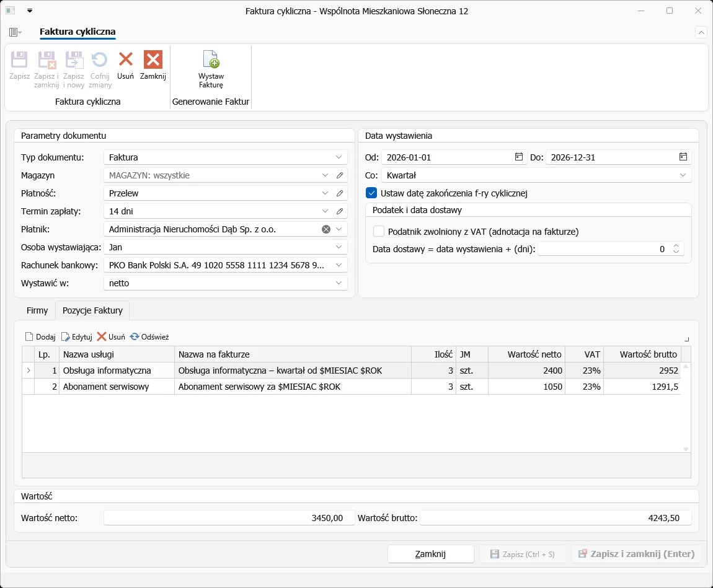
Task: Click the red Zamknij ribbon icon
Action: [153, 59]
